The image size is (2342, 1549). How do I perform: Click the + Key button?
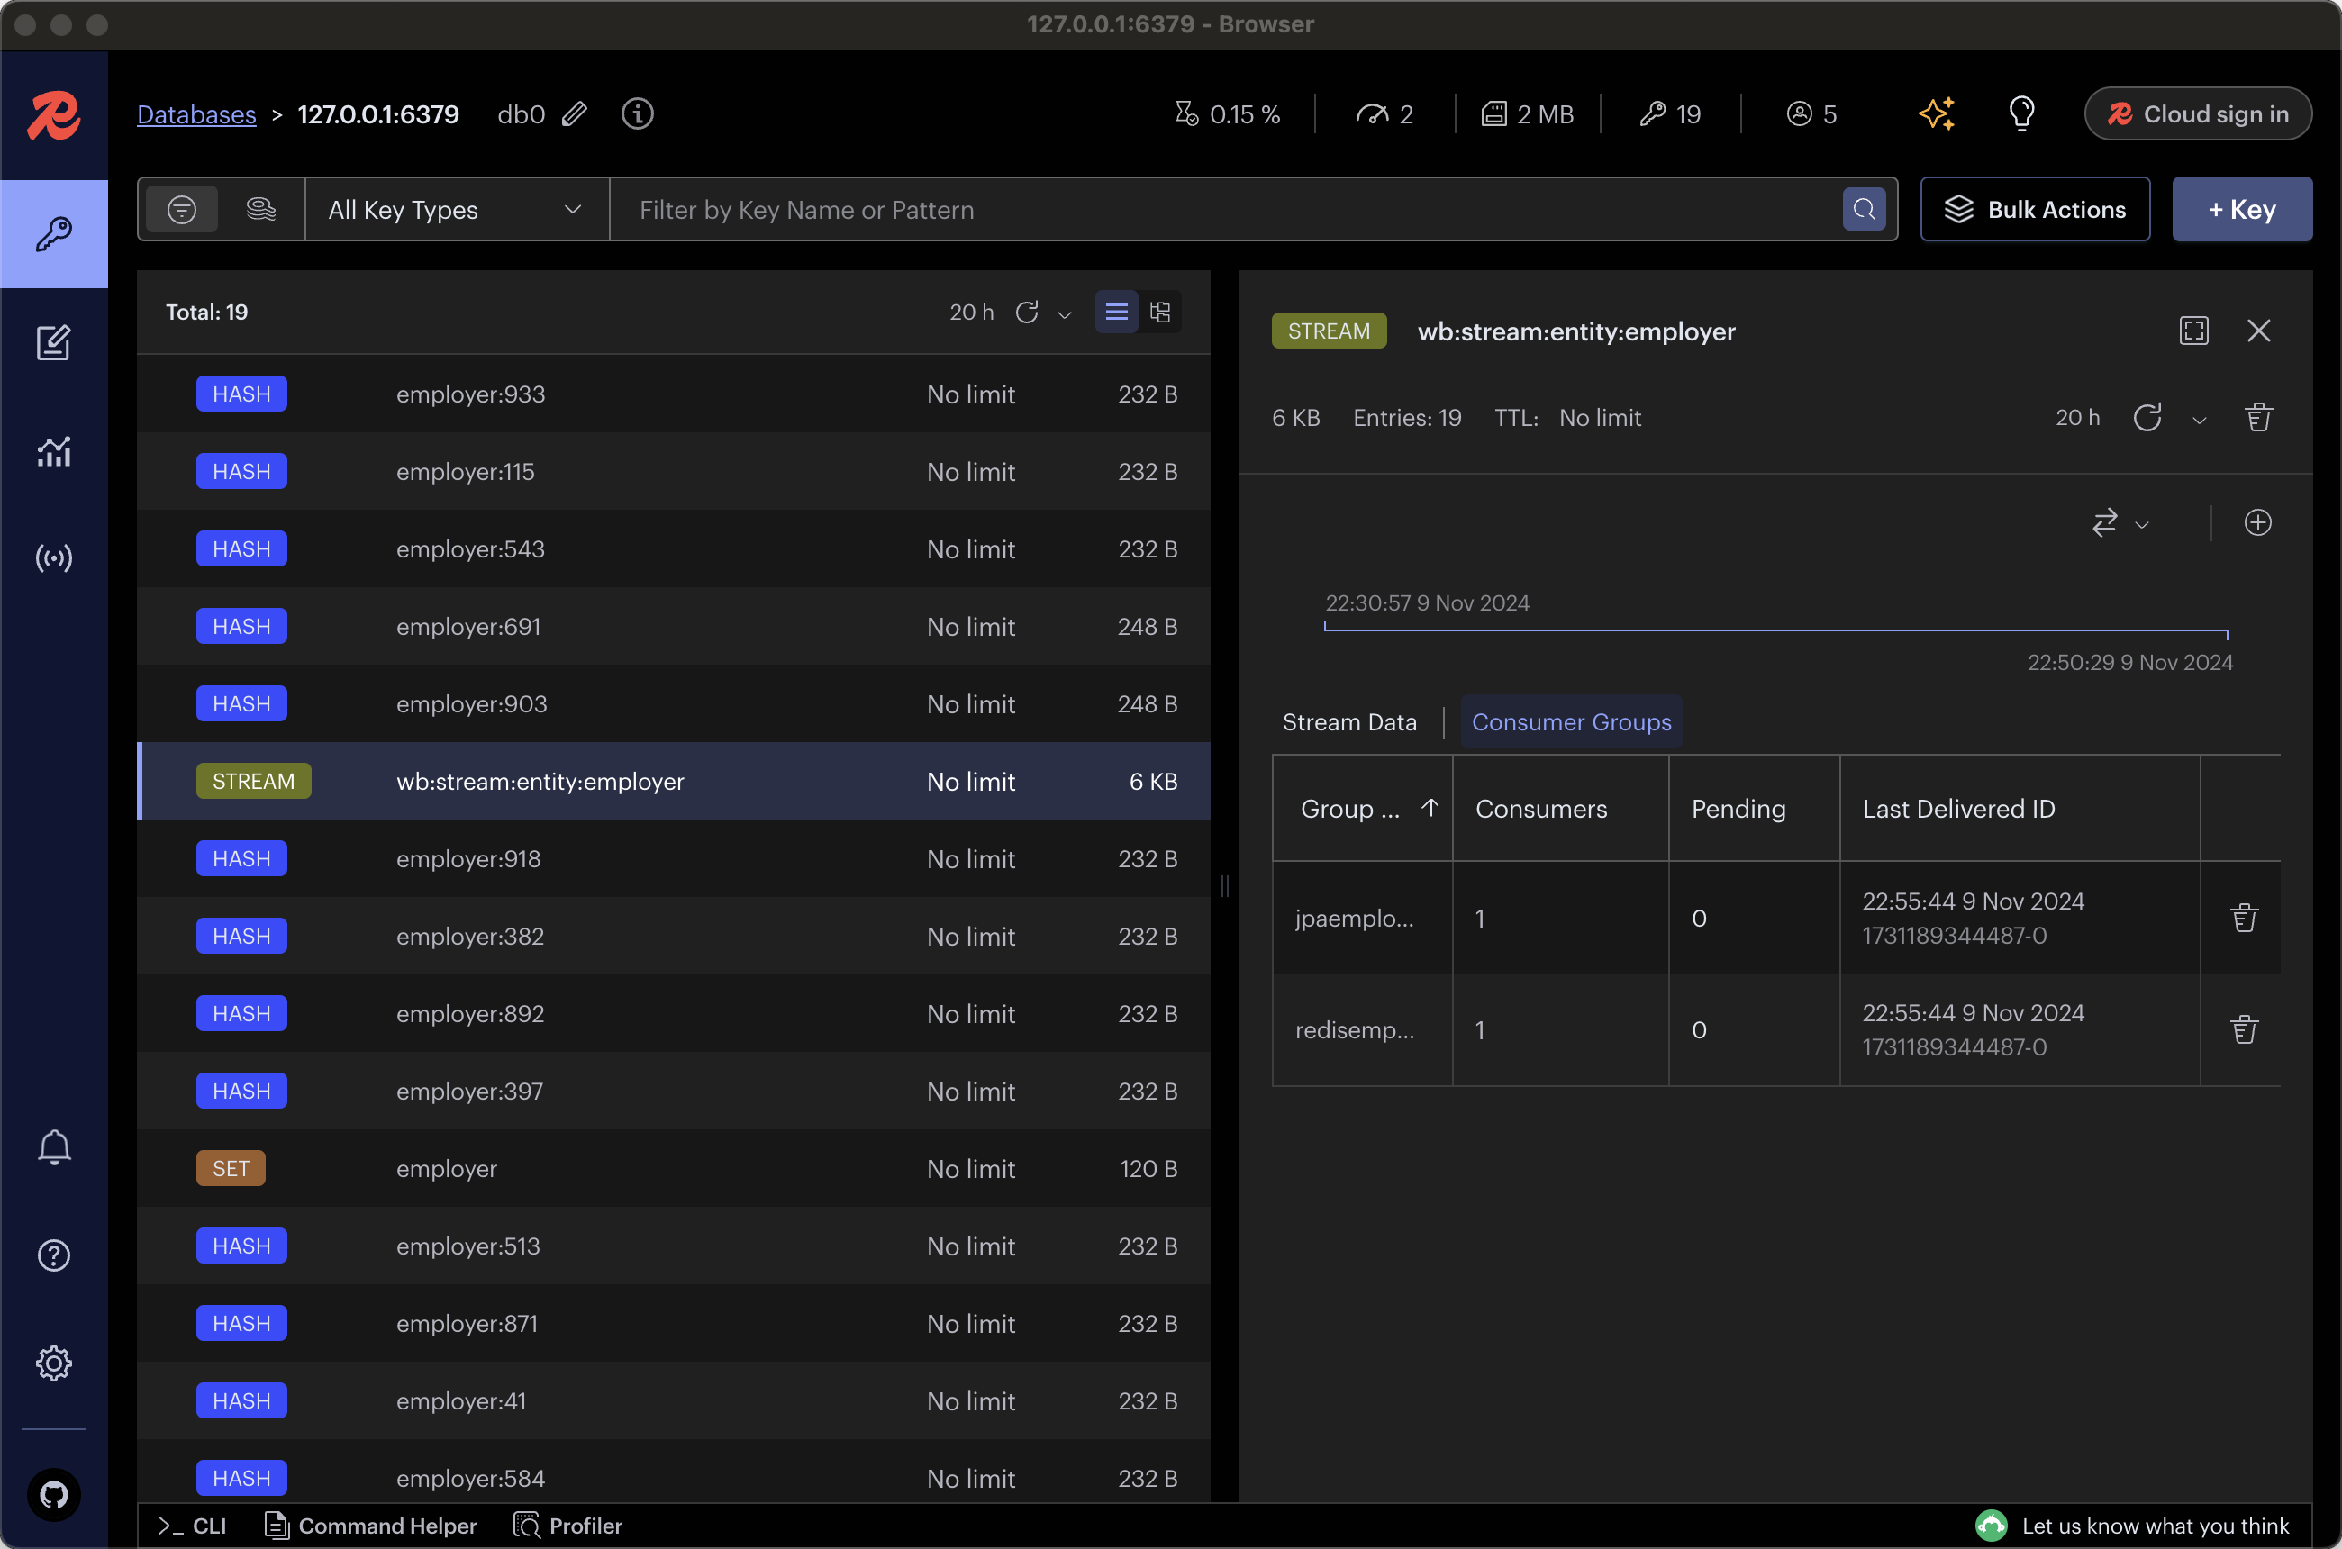pos(2240,209)
